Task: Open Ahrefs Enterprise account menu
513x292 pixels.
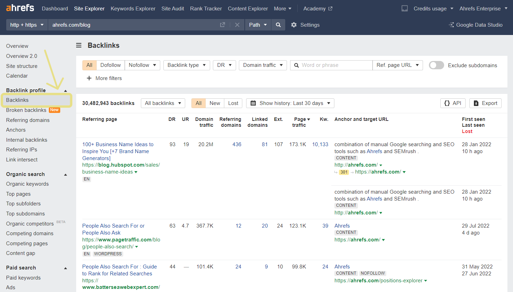Action: pos(483,8)
